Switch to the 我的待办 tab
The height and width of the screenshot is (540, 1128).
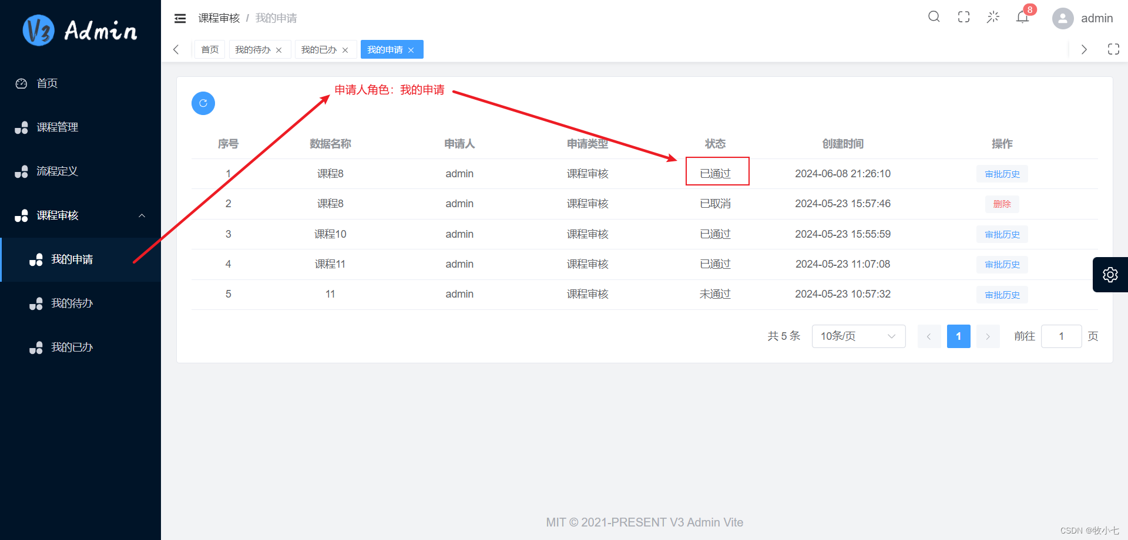(253, 50)
